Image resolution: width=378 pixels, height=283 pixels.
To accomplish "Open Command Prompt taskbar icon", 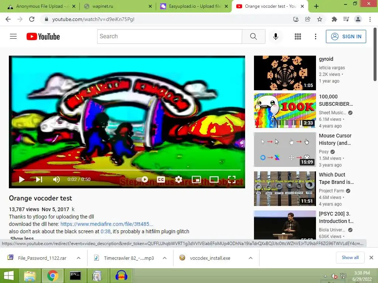I will 75,276.
